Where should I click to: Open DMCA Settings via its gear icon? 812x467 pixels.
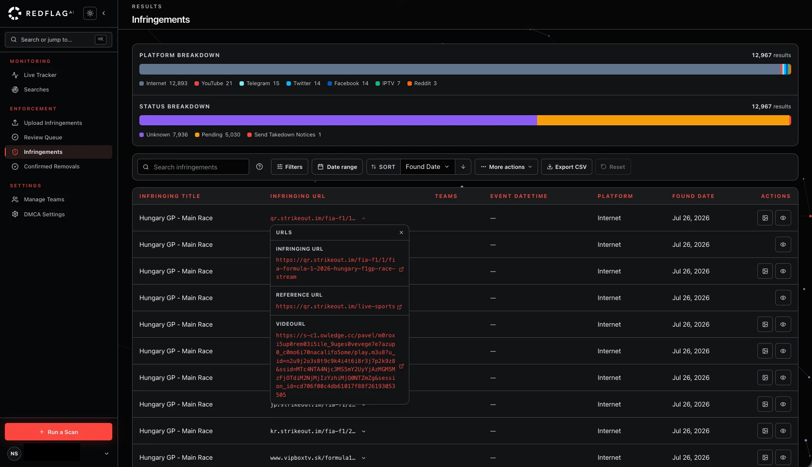[x=15, y=214]
